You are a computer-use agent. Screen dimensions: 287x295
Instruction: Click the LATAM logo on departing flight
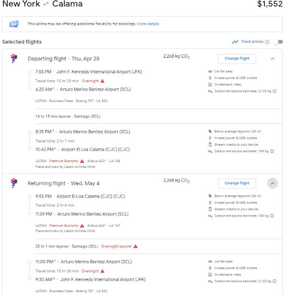click(x=14, y=59)
